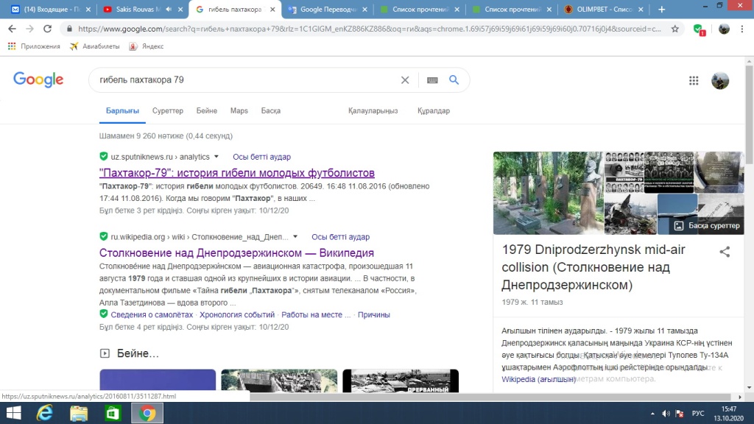Screen dimensions: 754x424
Task: Expand the uz.sputniknews.ru result options arrow
Action: pyautogui.click(x=216, y=157)
